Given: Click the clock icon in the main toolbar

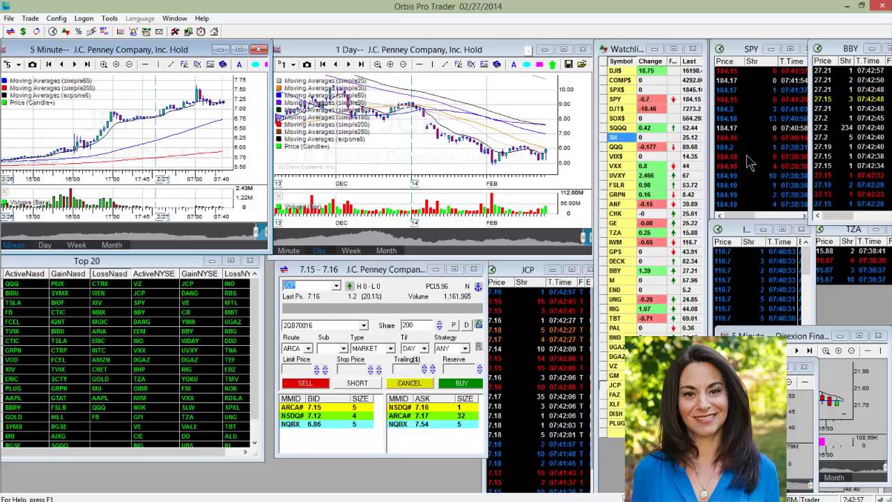Looking at the screenshot, I should tap(52, 31).
